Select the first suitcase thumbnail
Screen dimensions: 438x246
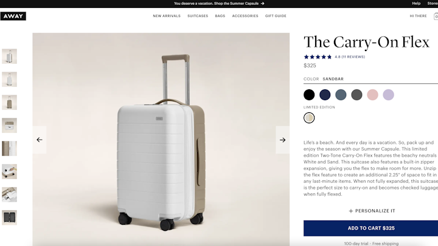(10, 56)
